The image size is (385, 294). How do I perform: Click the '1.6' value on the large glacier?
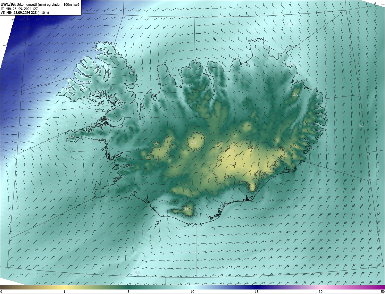[229, 153]
